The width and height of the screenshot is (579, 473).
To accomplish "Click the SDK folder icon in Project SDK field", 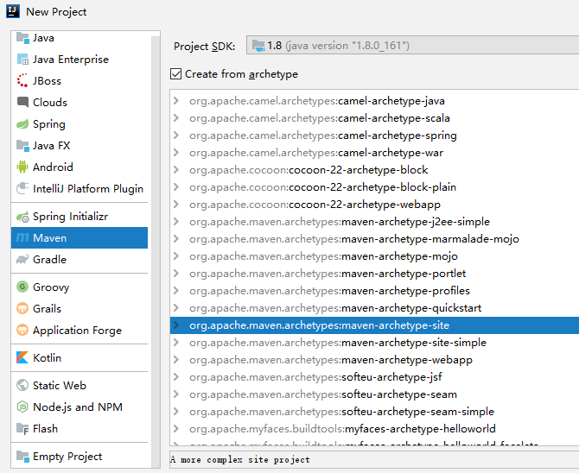I will point(258,46).
